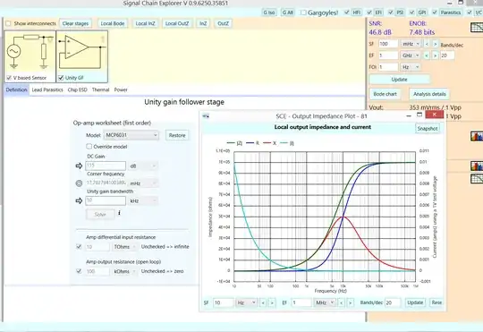Enable Show interconnects checkbox
Screen dimensions: 483x332
pos(8,23)
